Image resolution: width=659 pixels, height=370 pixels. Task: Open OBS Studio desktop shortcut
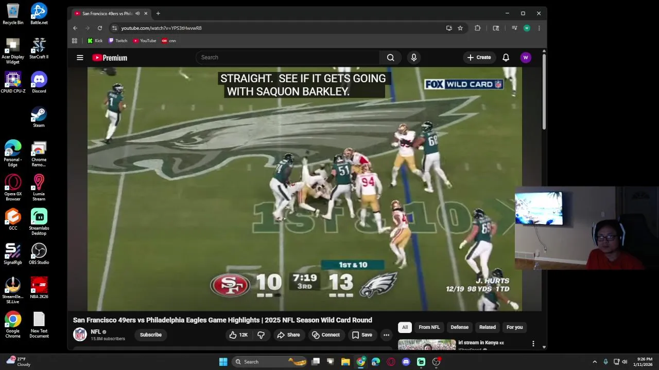click(x=39, y=254)
